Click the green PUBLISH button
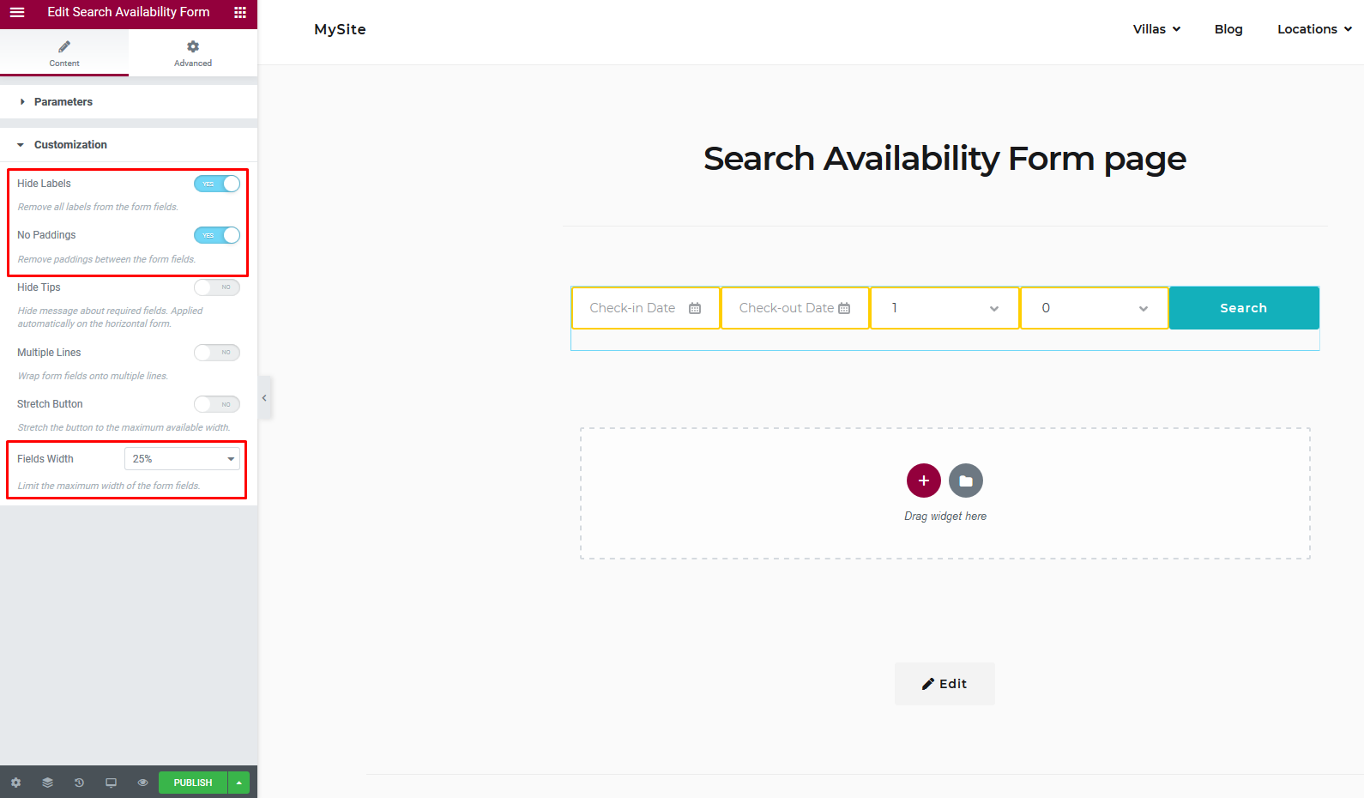 (193, 783)
